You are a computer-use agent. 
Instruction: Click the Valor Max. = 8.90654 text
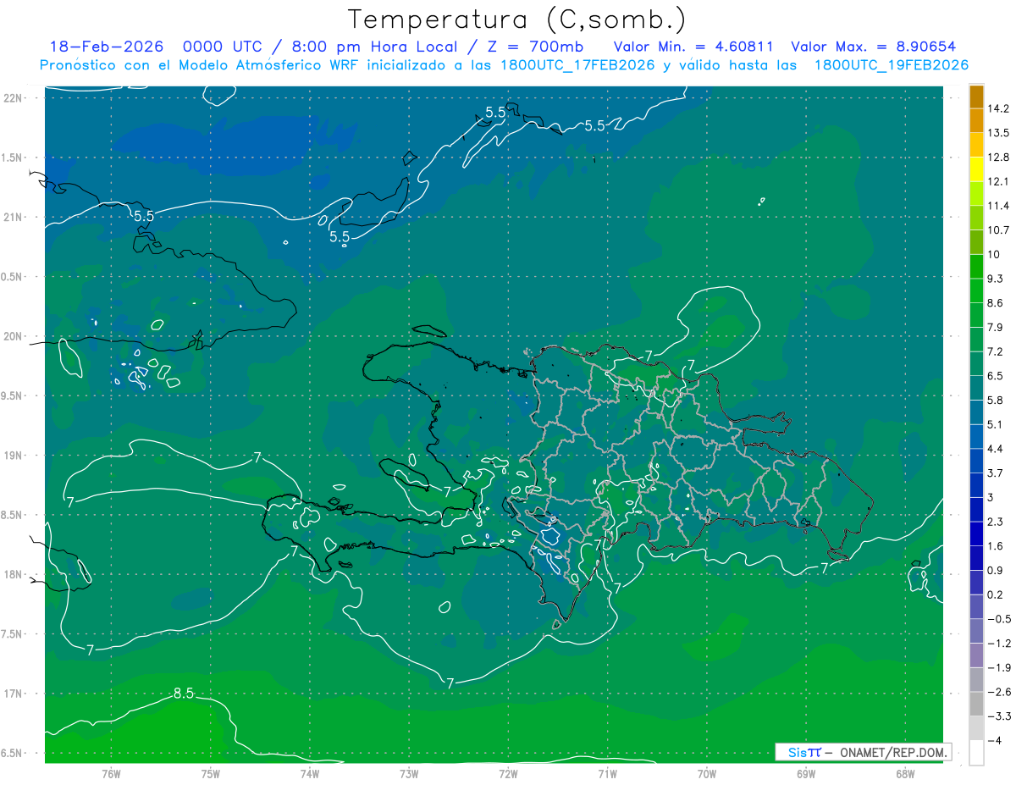[x=875, y=47]
